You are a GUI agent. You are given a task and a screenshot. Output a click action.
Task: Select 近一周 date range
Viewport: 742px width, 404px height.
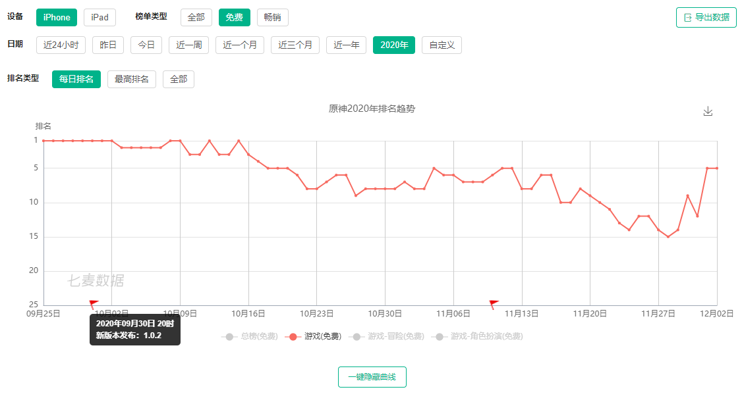(189, 45)
